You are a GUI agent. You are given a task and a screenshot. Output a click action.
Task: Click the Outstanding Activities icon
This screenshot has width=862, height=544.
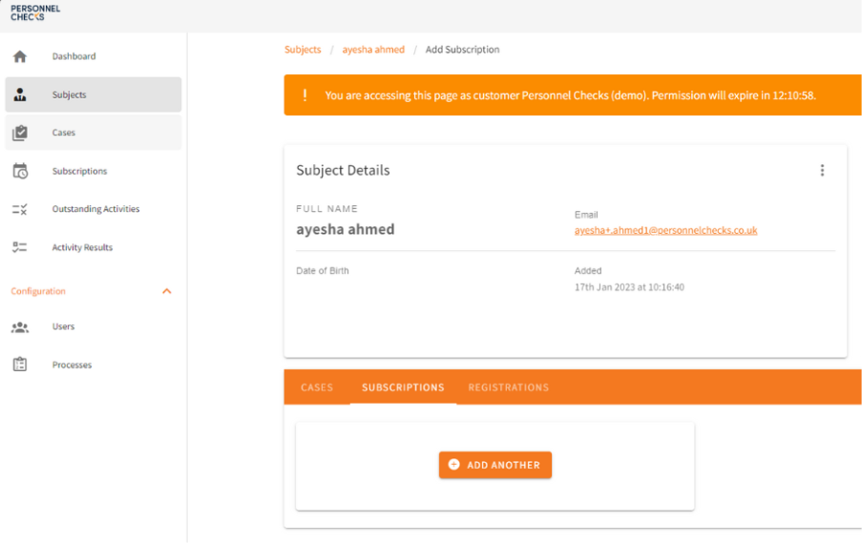20,209
